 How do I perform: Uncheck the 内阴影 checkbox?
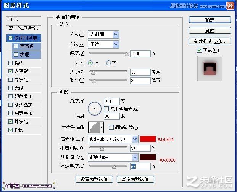pos(10,71)
